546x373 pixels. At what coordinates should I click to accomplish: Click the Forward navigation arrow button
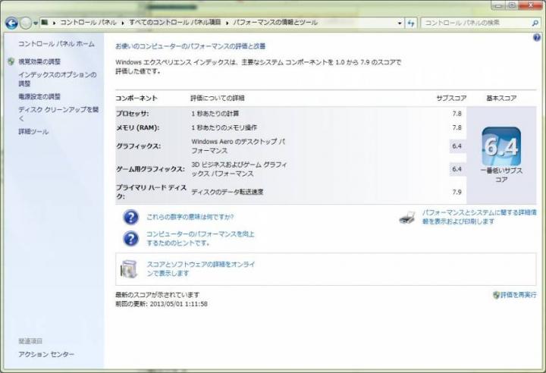[x=27, y=23]
